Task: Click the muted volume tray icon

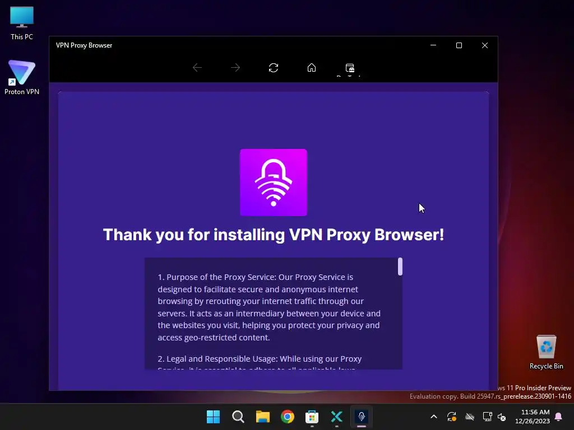Action: (502, 417)
